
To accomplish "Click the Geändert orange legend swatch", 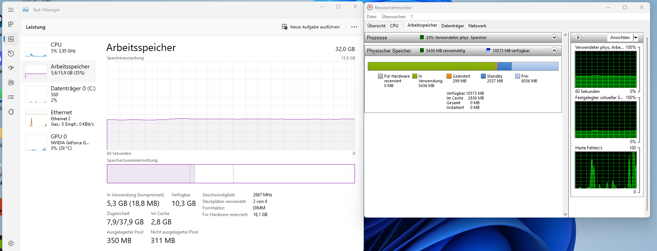I will click(x=449, y=76).
